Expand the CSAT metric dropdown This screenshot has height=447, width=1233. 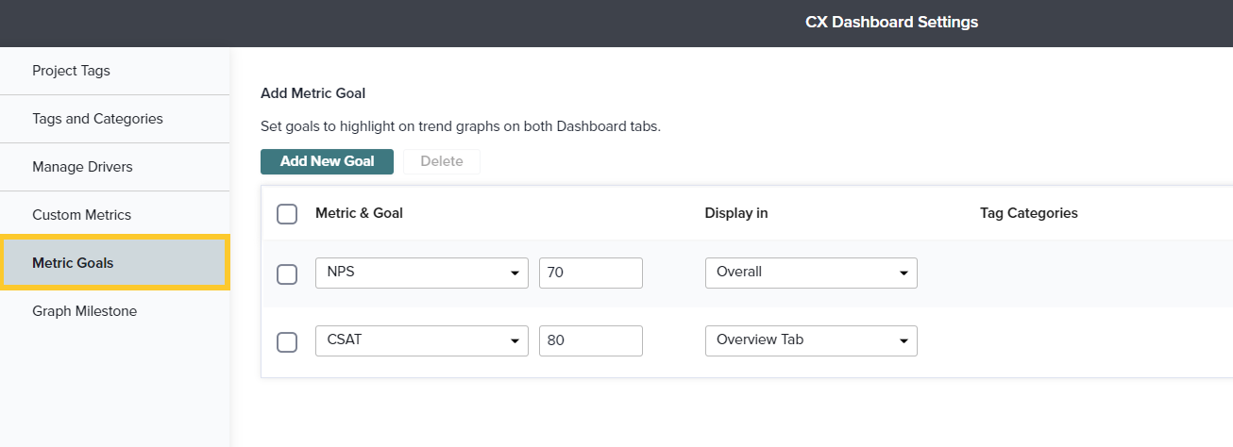point(421,340)
